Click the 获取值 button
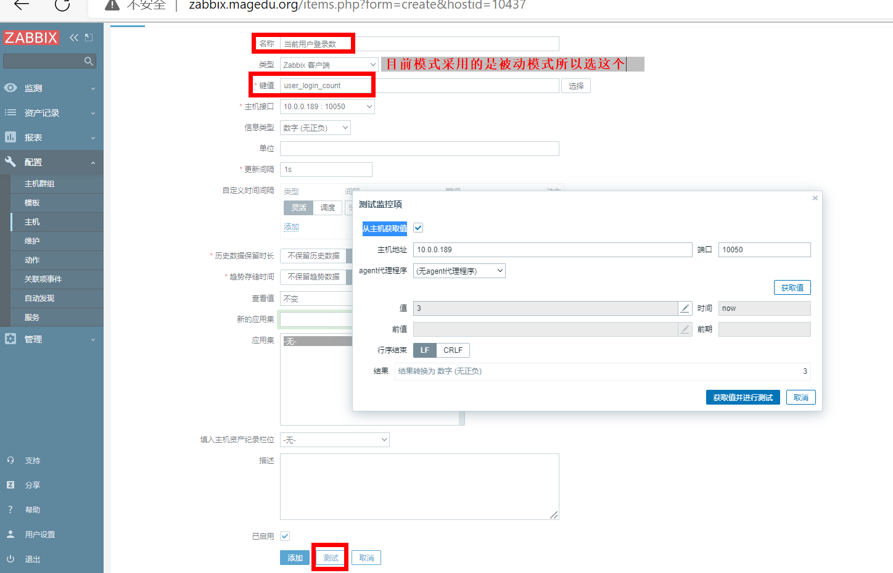Viewport: 893px width, 573px height. [x=792, y=287]
